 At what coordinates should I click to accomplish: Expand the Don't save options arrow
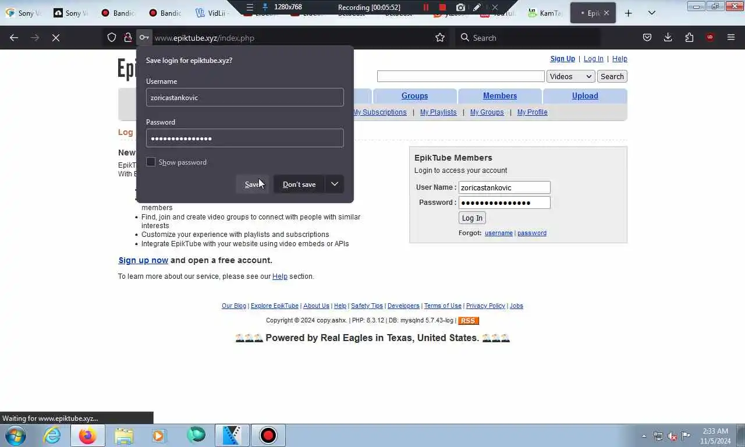335,184
